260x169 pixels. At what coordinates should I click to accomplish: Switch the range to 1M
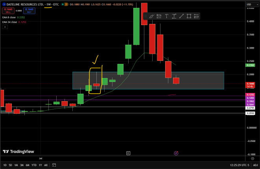click(16, 165)
